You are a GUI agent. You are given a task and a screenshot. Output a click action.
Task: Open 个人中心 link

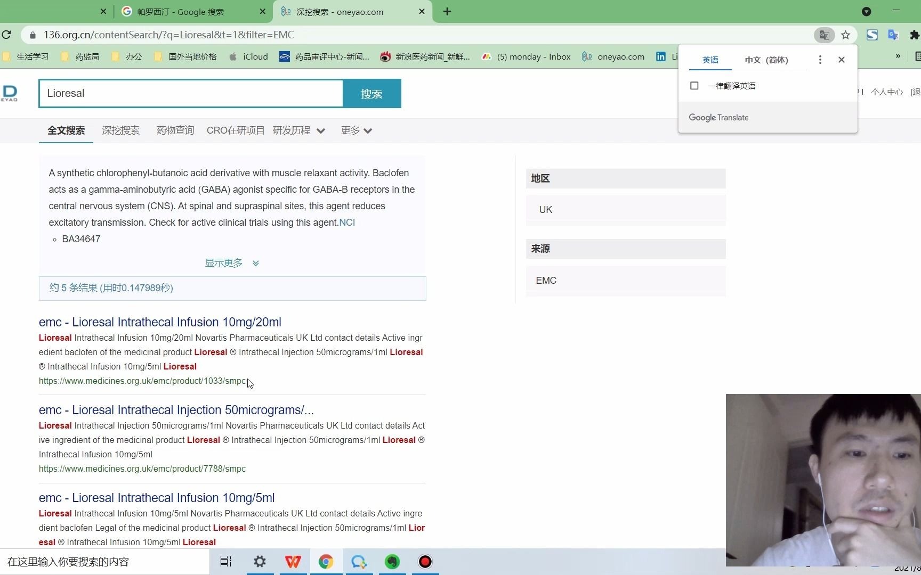tap(887, 92)
